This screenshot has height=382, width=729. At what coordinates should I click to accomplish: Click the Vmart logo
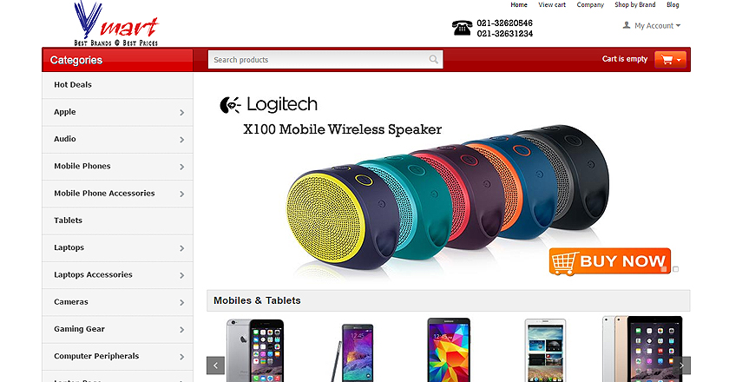[x=116, y=23]
